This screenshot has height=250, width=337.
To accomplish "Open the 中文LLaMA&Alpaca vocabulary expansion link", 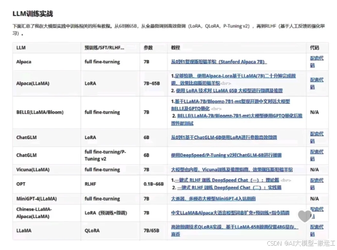I will pos(230,213).
